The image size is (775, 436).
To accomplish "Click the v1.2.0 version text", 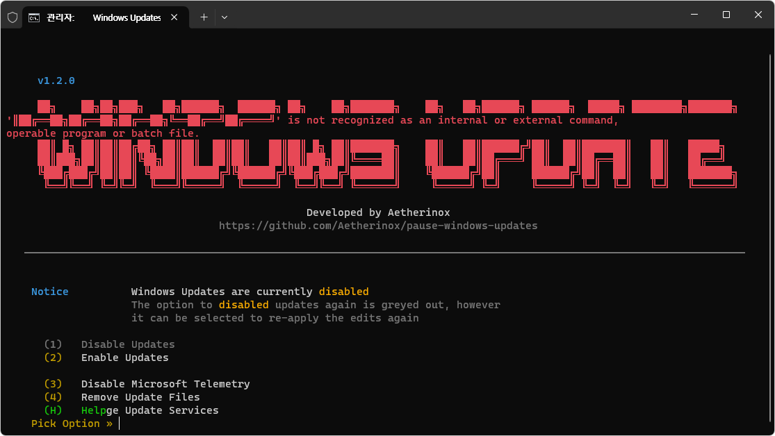I will click(x=56, y=81).
